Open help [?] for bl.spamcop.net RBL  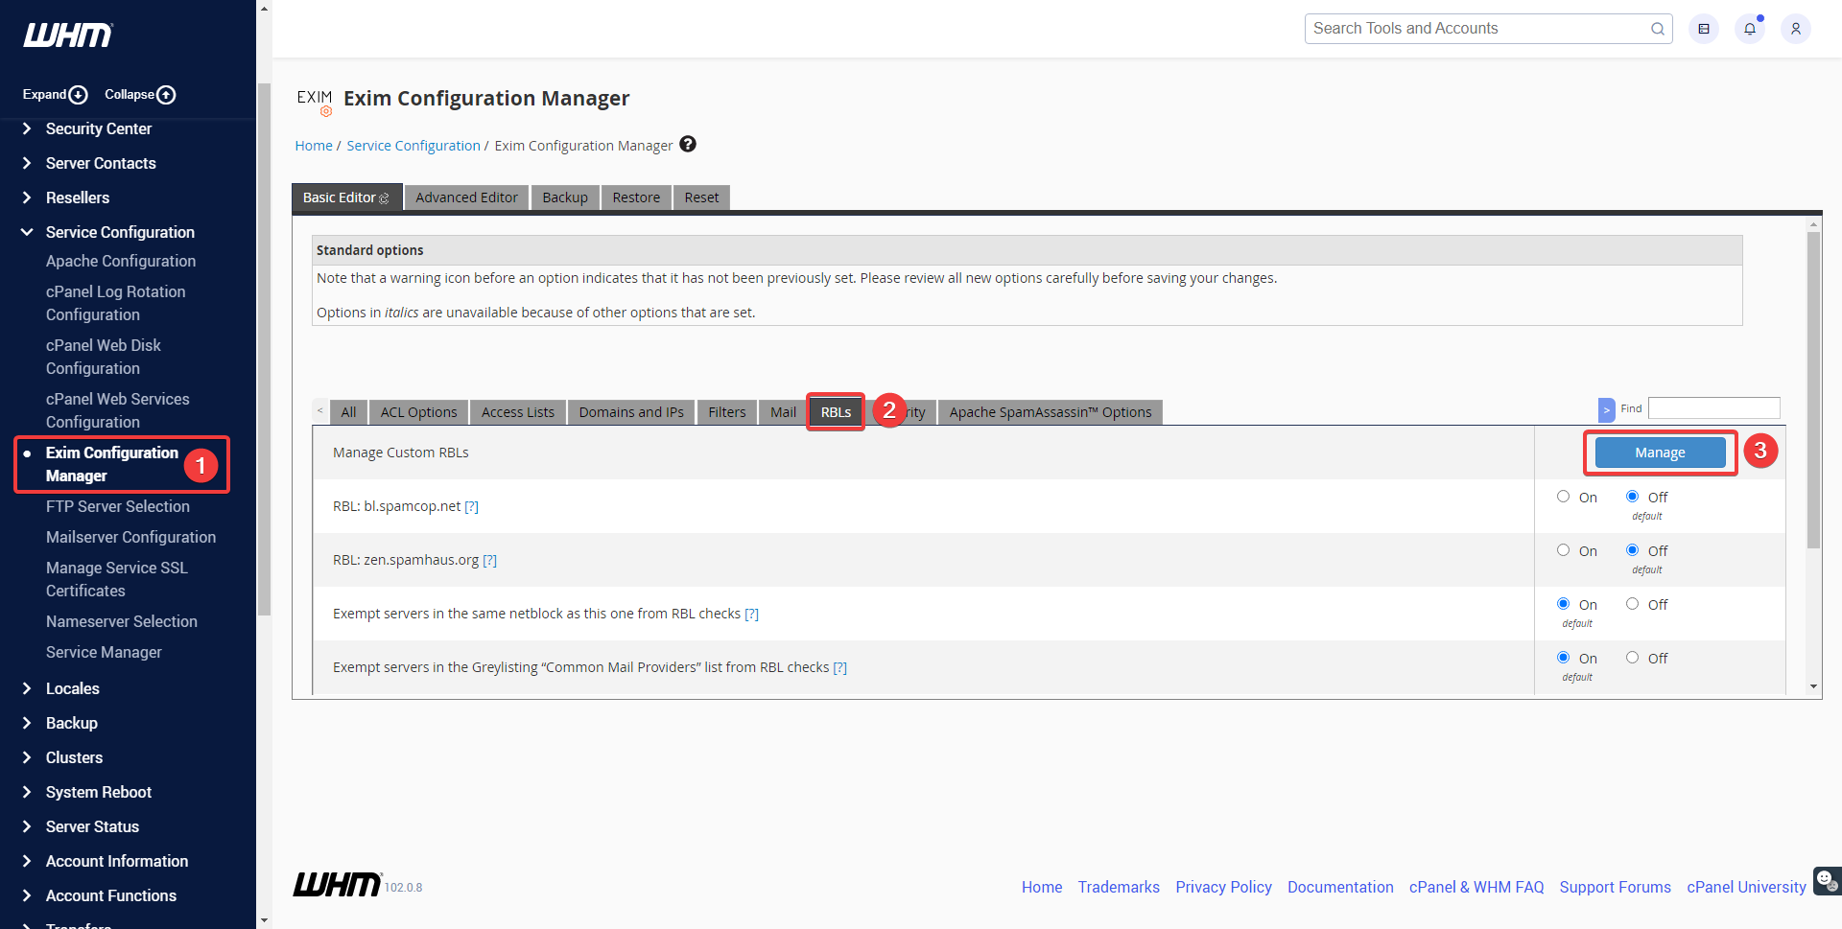[472, 506]
